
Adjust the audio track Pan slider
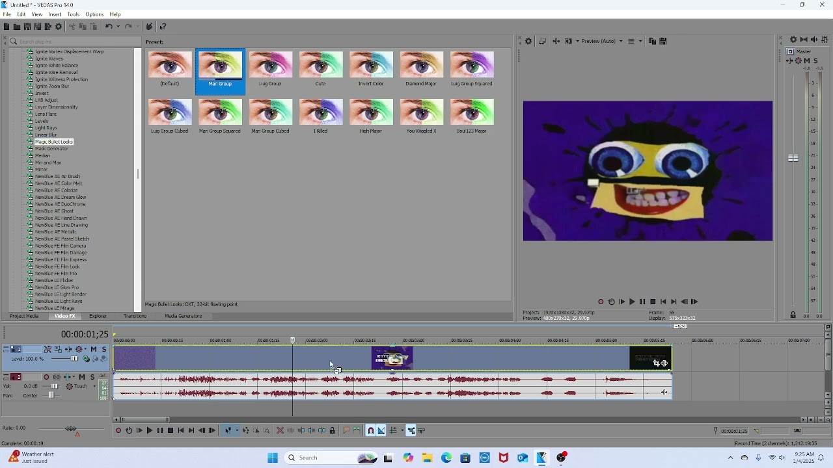point(51,395)
